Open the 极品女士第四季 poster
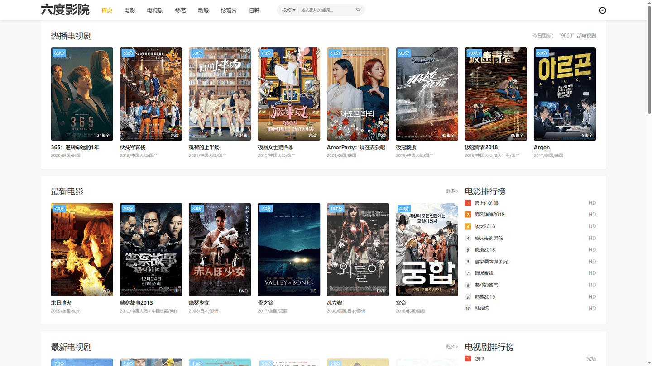Viewport: 652px width, 366px height. pos(289,94)
